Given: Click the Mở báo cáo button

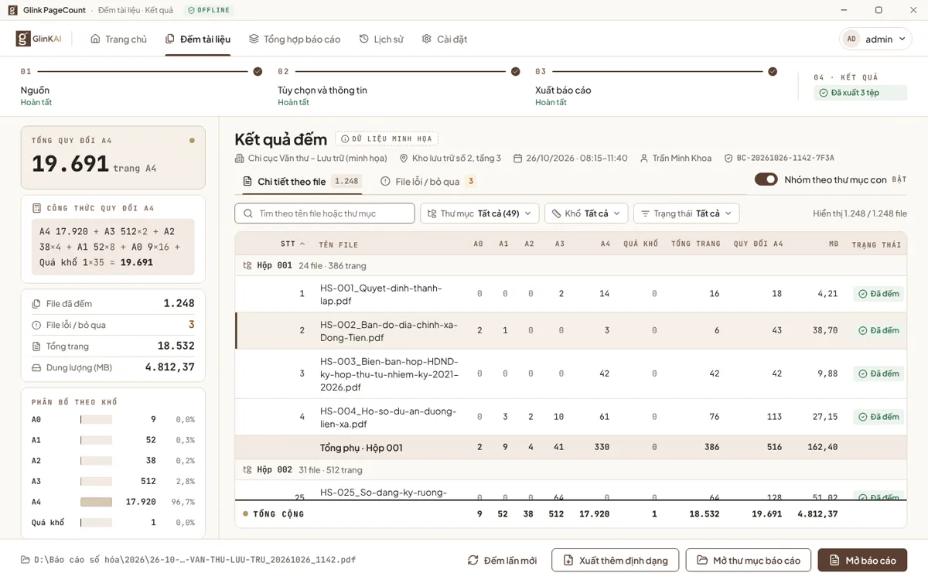Looking at the screenshot, I should pyautogui.click(x=862, y=560).
